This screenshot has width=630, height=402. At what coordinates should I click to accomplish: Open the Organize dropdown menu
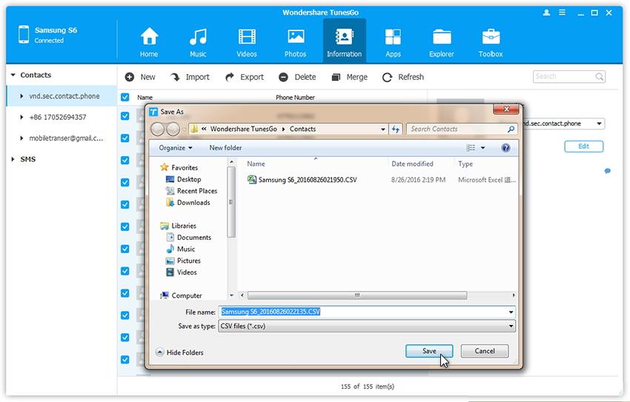click(x=175, y=148)
